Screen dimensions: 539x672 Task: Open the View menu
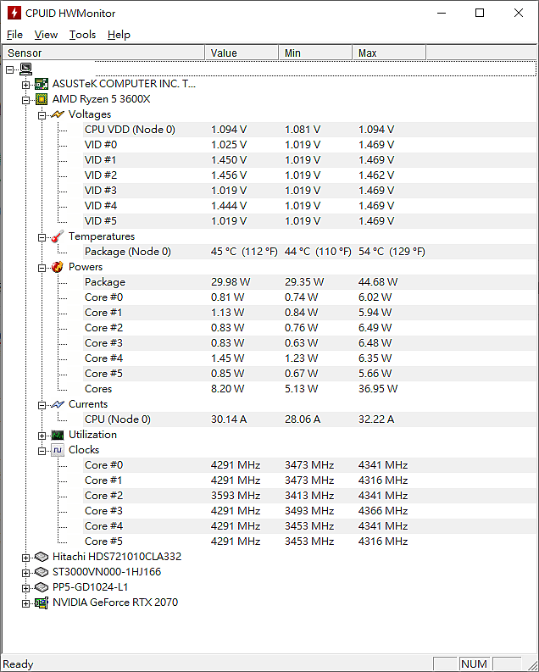[x=46, y=35]
